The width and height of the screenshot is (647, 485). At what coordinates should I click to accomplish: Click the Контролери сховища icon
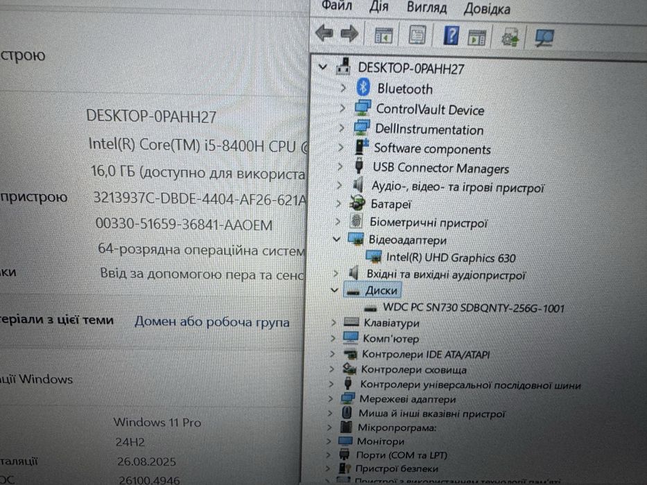click(350, 369)
